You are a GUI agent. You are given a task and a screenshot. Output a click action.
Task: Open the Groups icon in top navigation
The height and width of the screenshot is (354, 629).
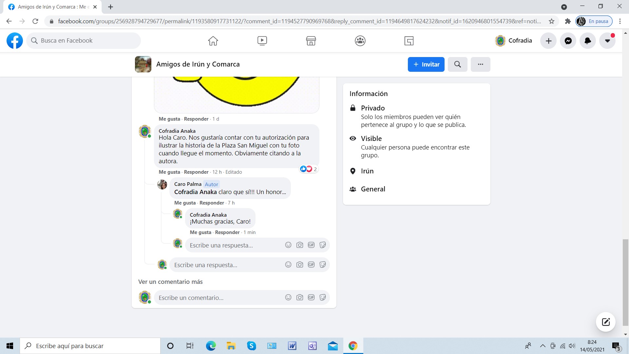pos(360,41)
